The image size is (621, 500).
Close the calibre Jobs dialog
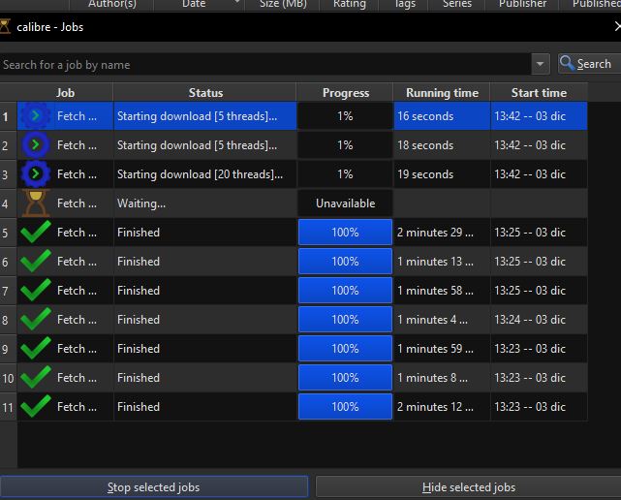[617, 26]
